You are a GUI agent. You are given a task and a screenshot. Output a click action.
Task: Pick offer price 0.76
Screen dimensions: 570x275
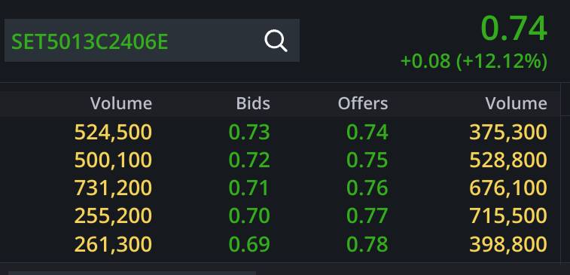367,188
